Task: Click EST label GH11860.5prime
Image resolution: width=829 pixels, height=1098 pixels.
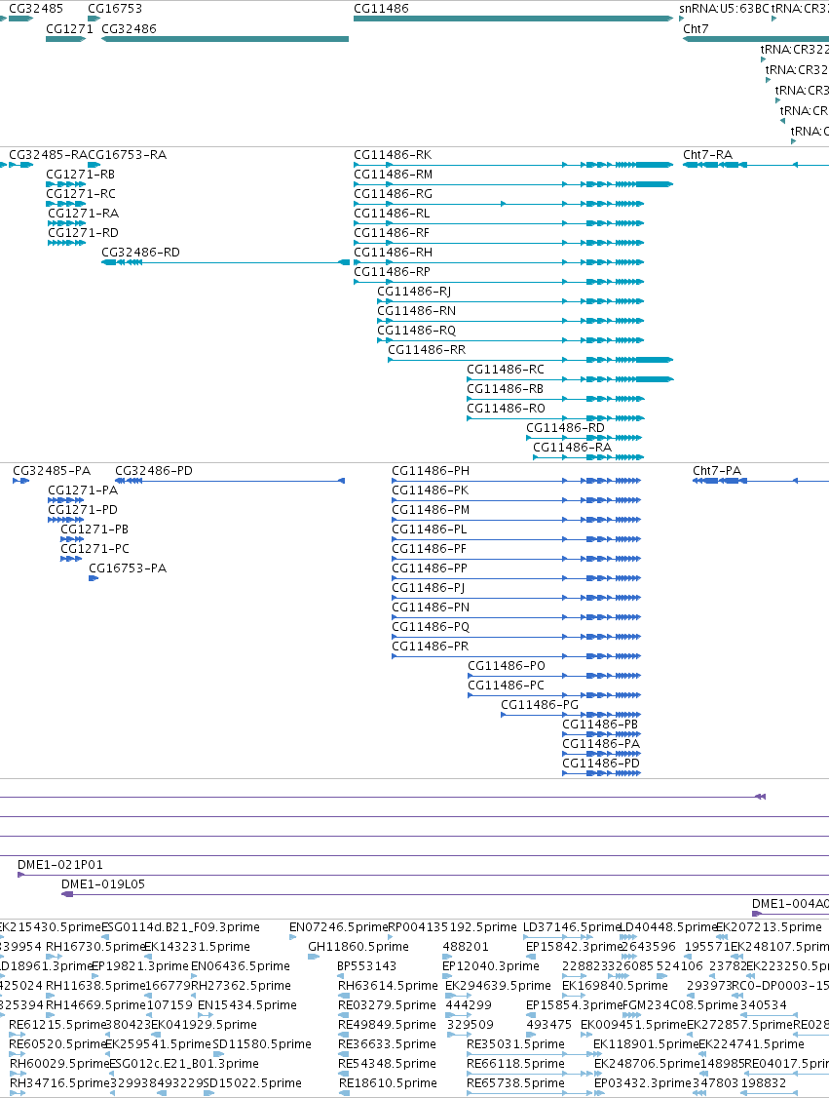Action: (x=358, y=947)
